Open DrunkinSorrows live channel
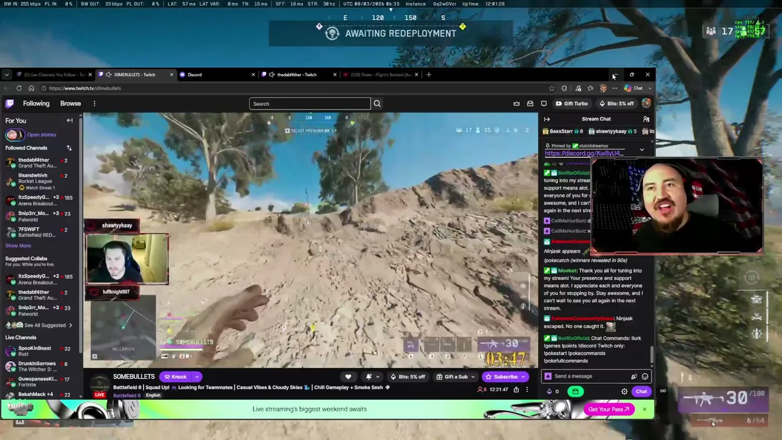Image resolution: width=782 pixels, height=440 pixels. [39, 366]
